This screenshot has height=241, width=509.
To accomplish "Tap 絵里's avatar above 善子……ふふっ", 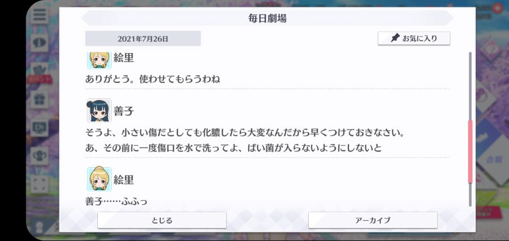I will [x=100, y=179].
